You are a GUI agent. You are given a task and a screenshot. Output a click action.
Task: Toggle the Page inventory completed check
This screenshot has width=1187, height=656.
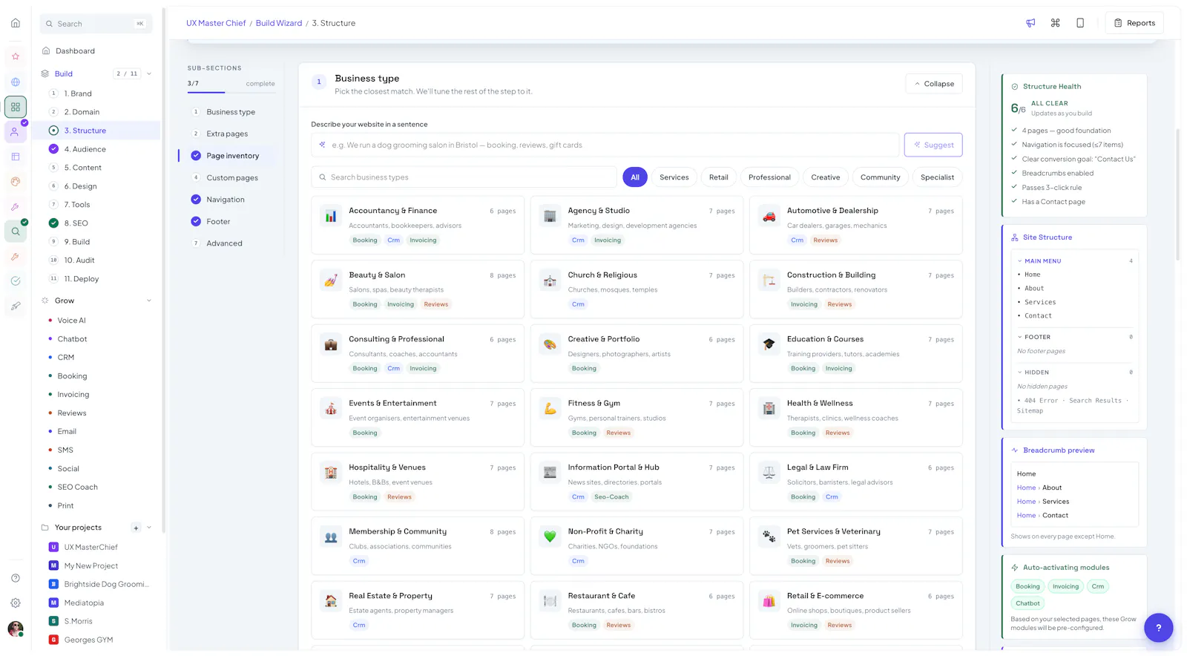[x=196, y=156]
